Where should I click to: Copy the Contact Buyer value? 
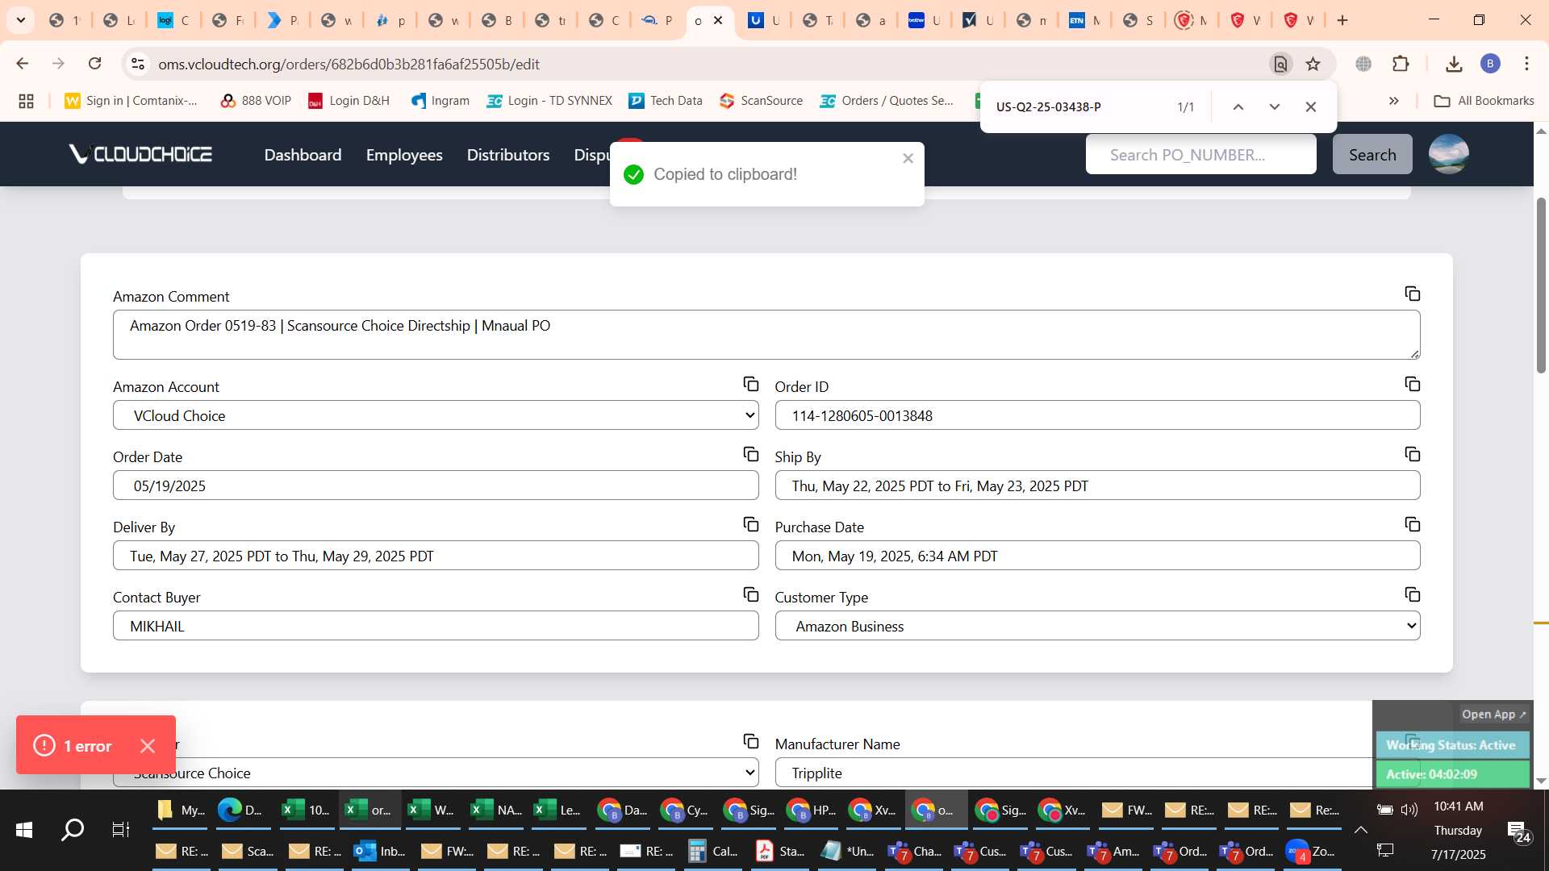(750, 594)
